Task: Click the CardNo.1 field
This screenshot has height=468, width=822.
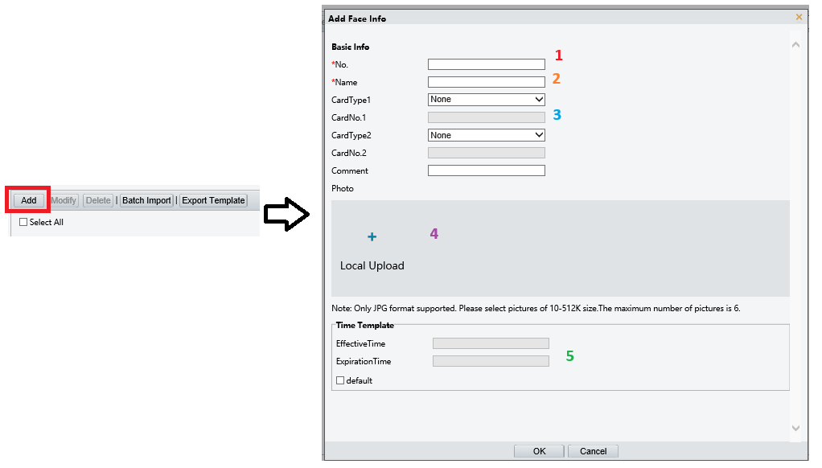Action: point(487,117)
